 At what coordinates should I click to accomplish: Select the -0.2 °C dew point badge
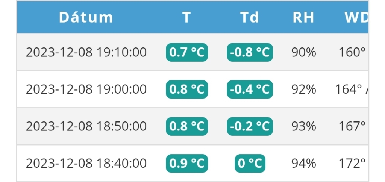[250, 126]
